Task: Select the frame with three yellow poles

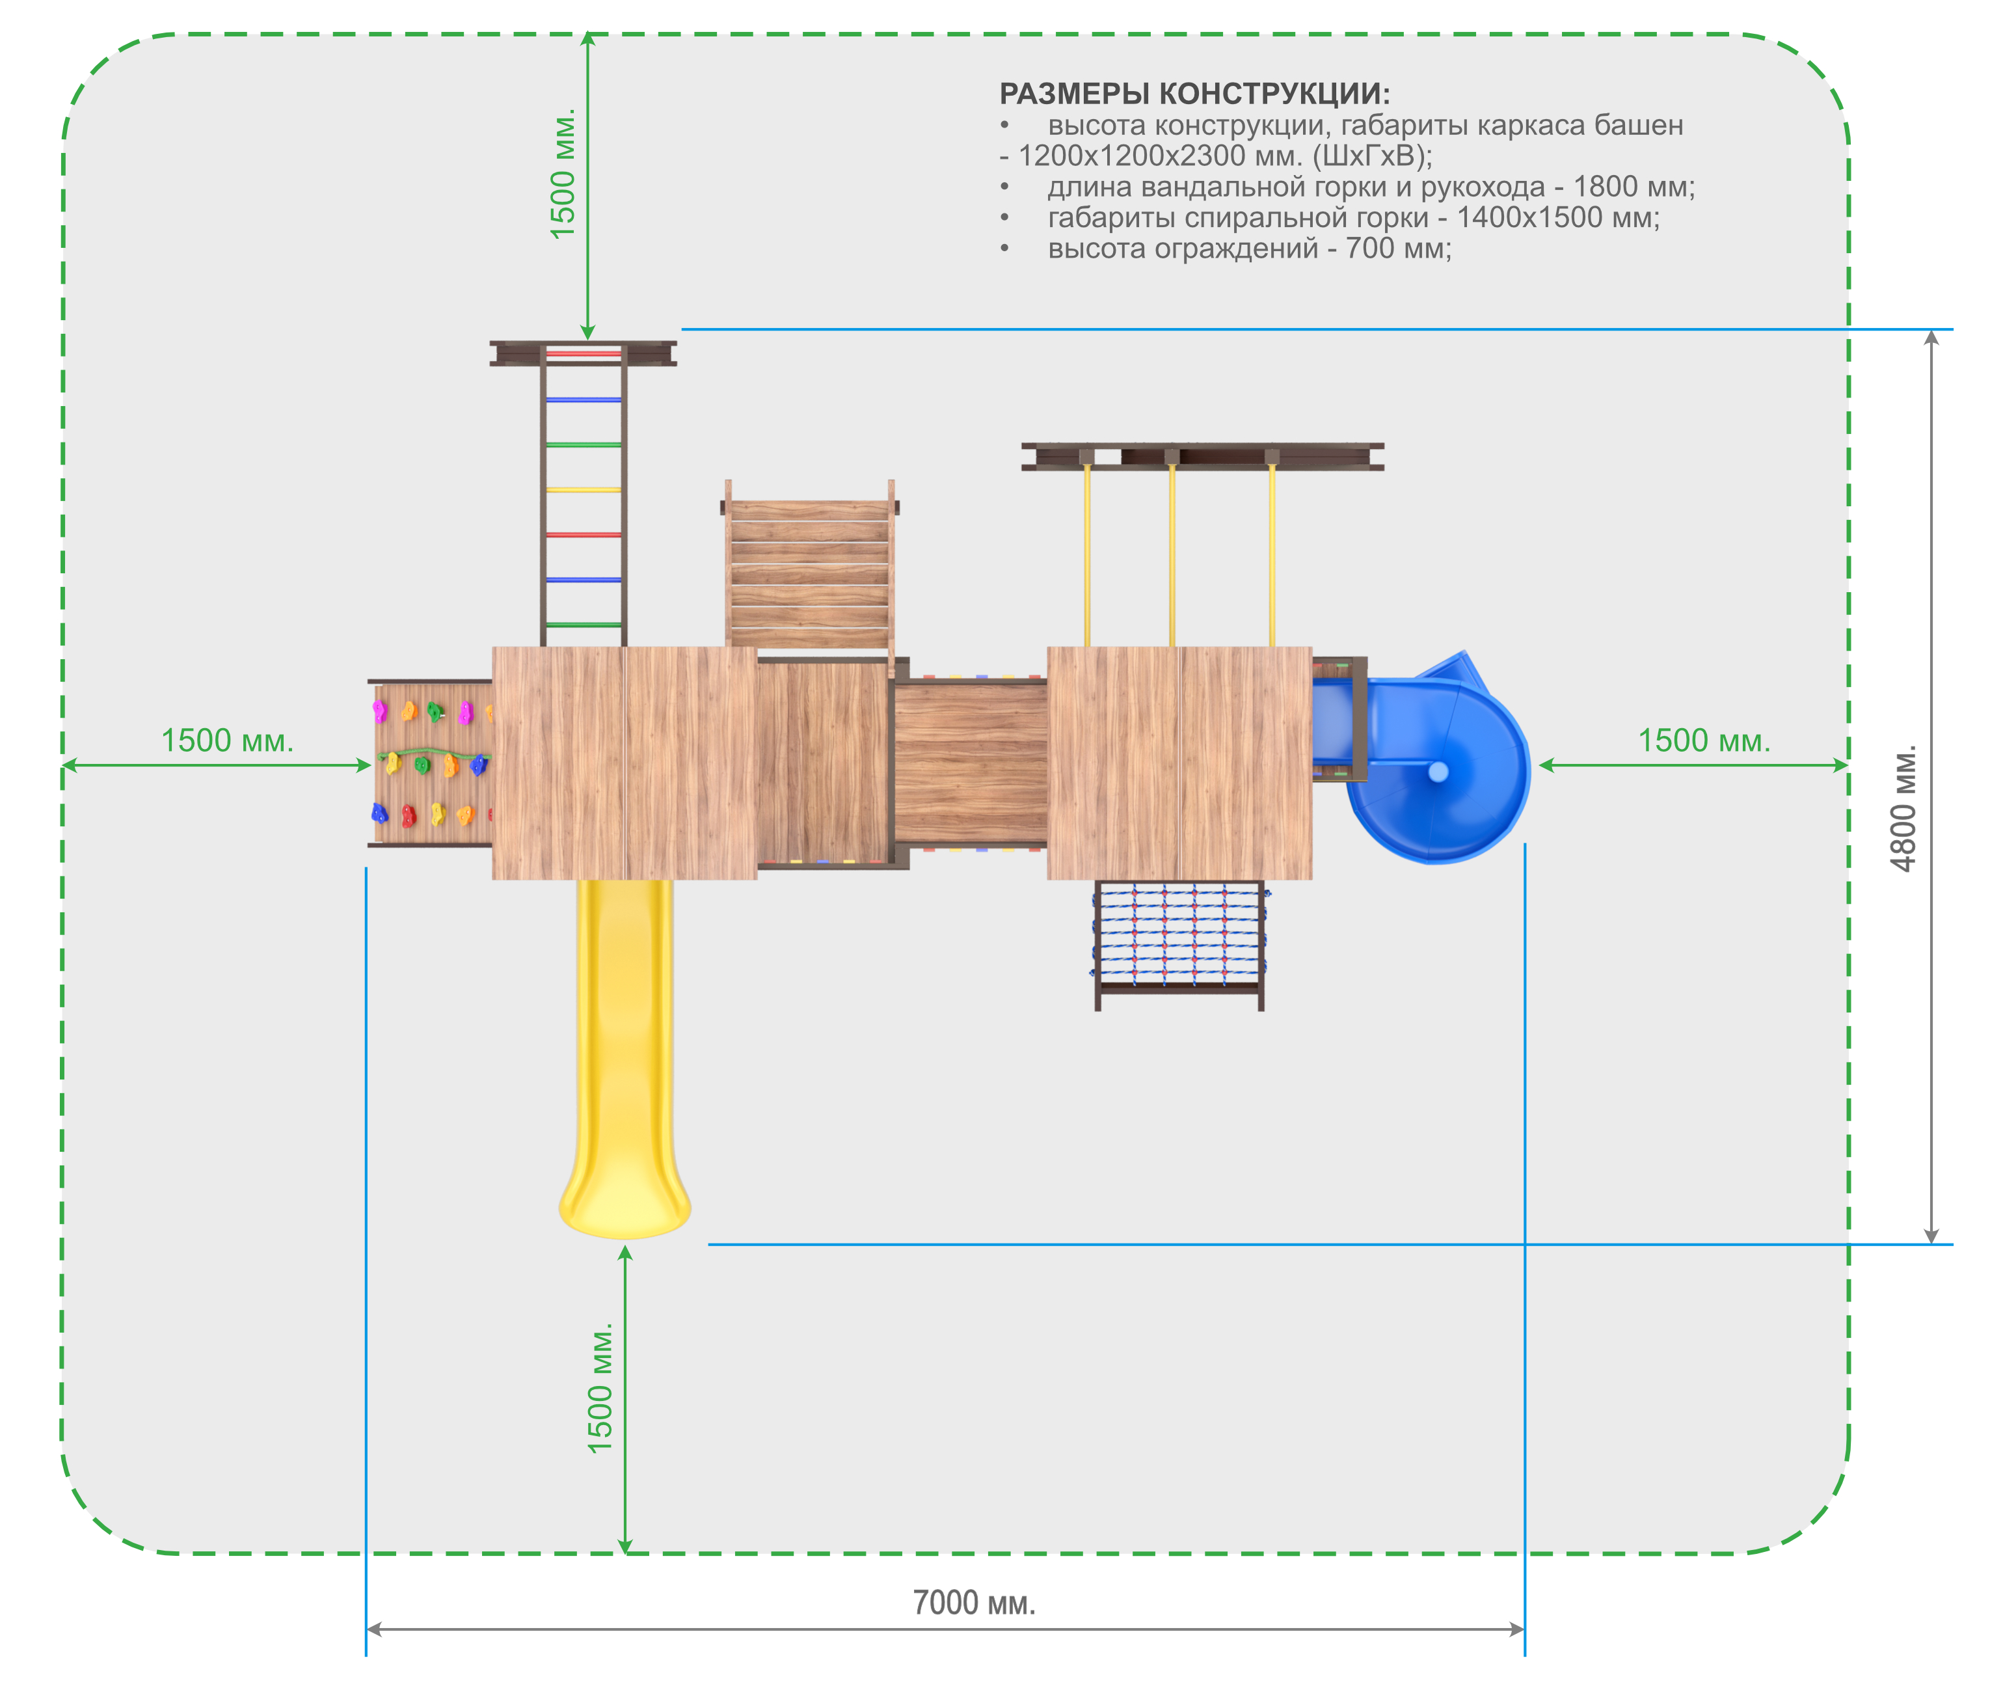Action: (x=1202, y=544)
